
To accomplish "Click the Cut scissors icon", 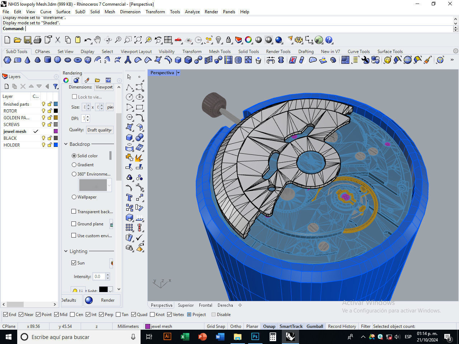I will [57, 40].
